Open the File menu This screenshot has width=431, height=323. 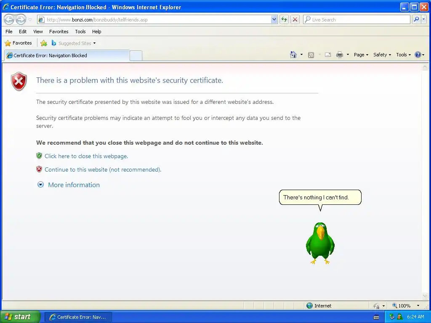pos(9,32)
